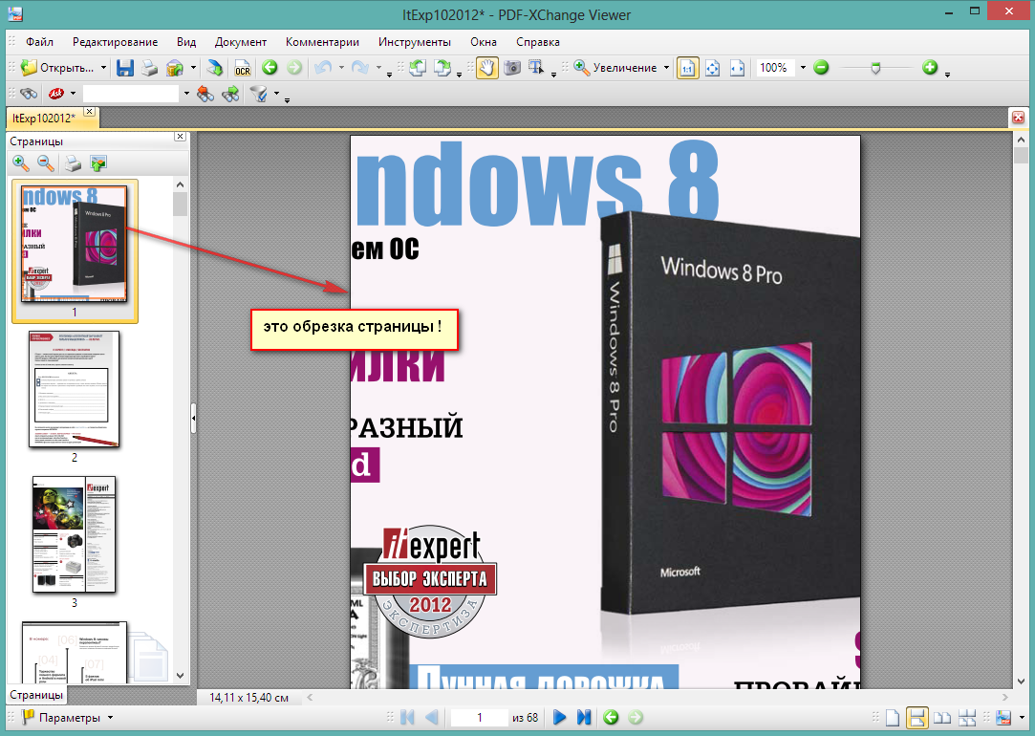Go to previous view with toolbar green back arrow
This screenshot has width=1035, height=736.
[x=270, y=67]
